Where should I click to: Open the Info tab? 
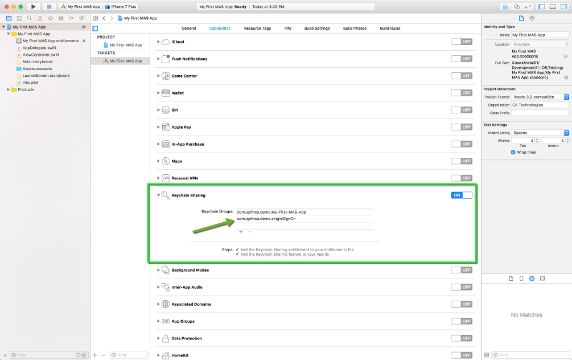click(288, 28)
